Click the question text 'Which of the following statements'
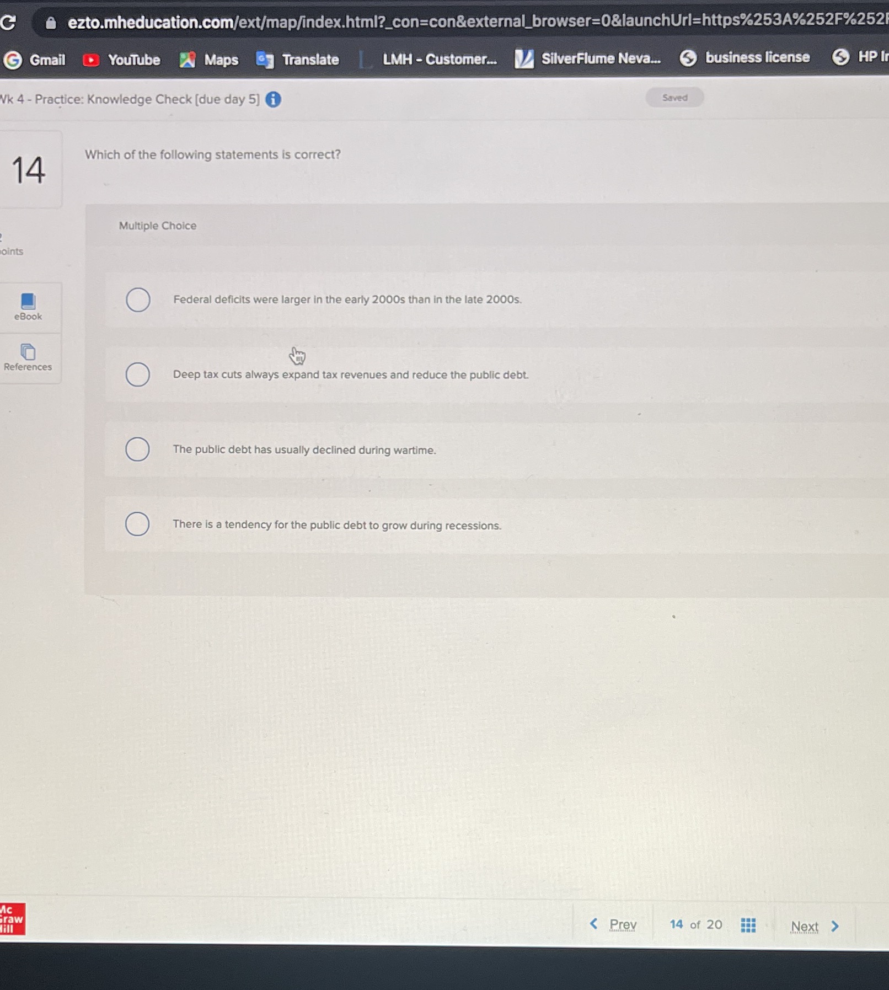889x990 pixels. point(213,154)
